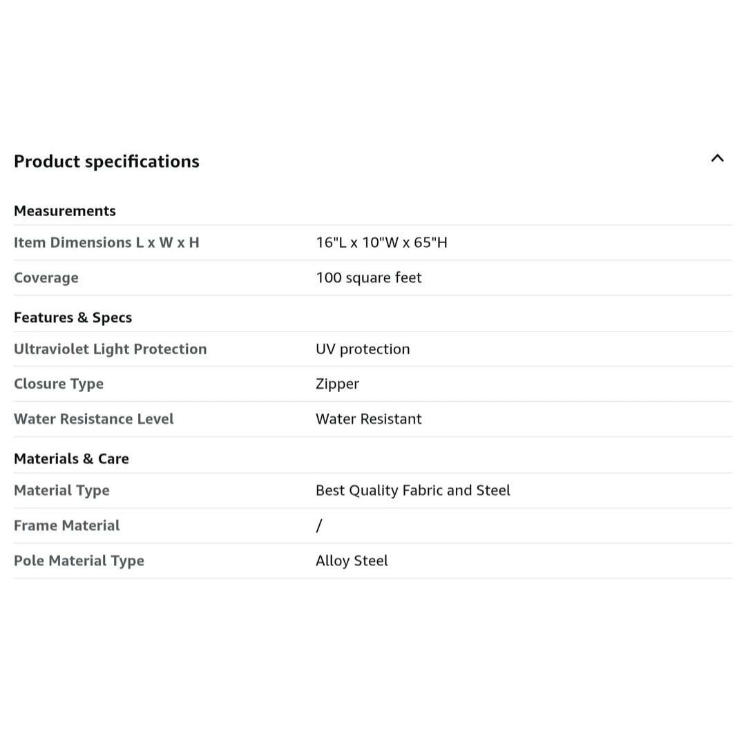This screenshot has height=736, width=746.
Task: Select the 16"L x 10"W x 65"H value
Action: click(x=381, y=242)
